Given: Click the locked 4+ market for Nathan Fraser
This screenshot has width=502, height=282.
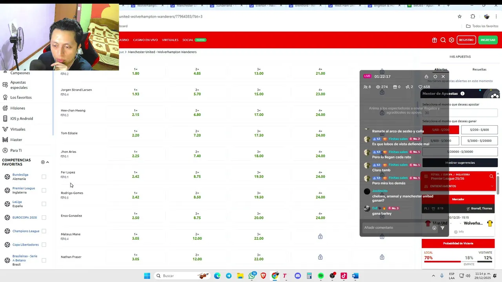Looking at the screenshot, I should (320, 257).
